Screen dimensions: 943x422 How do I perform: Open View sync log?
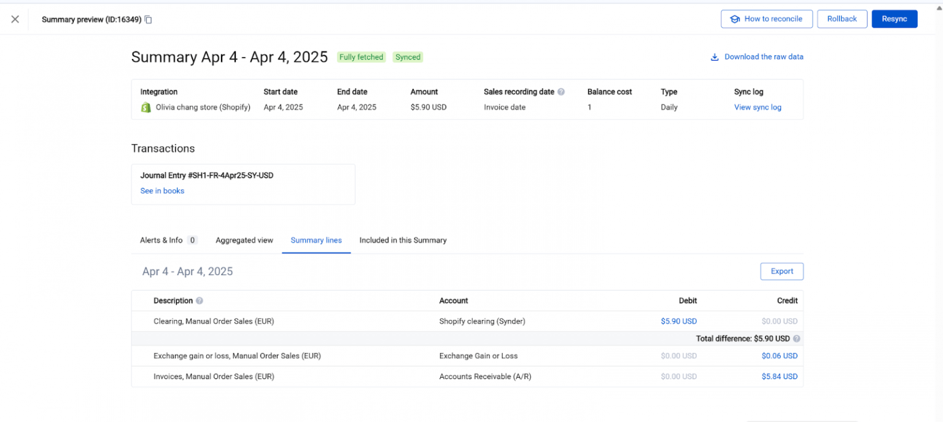pos(758,107)
